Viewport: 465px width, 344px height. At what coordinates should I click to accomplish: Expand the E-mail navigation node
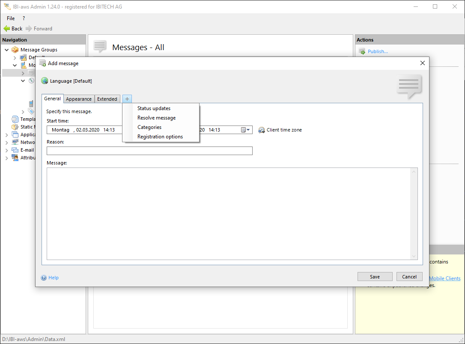(x=7, y=150)
